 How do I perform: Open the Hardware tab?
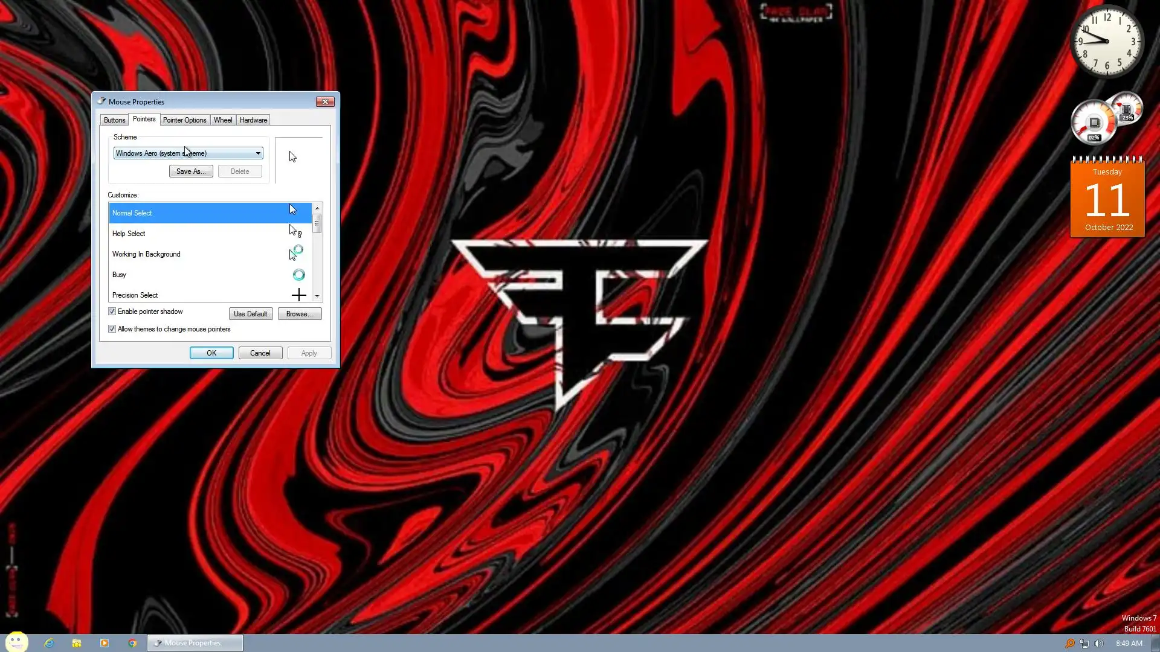click(x=253, y=120)
